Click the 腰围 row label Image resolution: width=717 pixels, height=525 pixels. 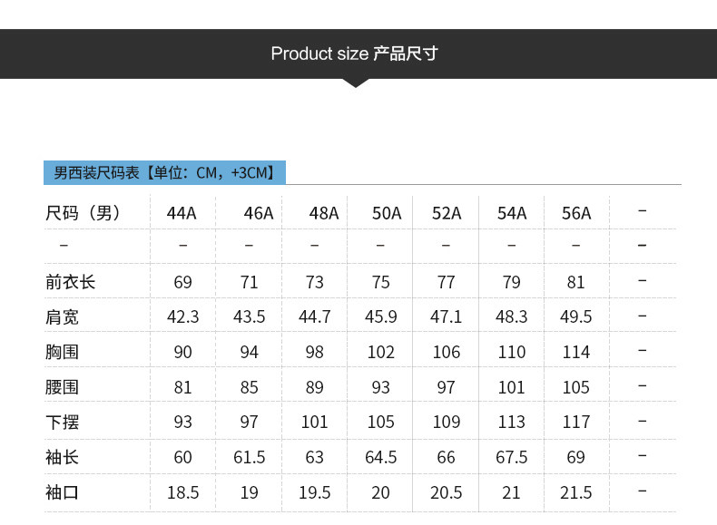[x=63, y=387]
